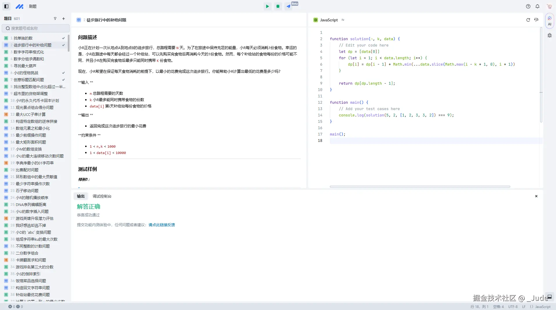Open problem 5 寻找最大葫芦
Image resolution: width=556 pixels, height=310 pixels.
tap(35, 66)
